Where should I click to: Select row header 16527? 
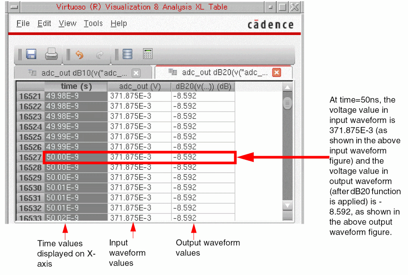[30, 157]
